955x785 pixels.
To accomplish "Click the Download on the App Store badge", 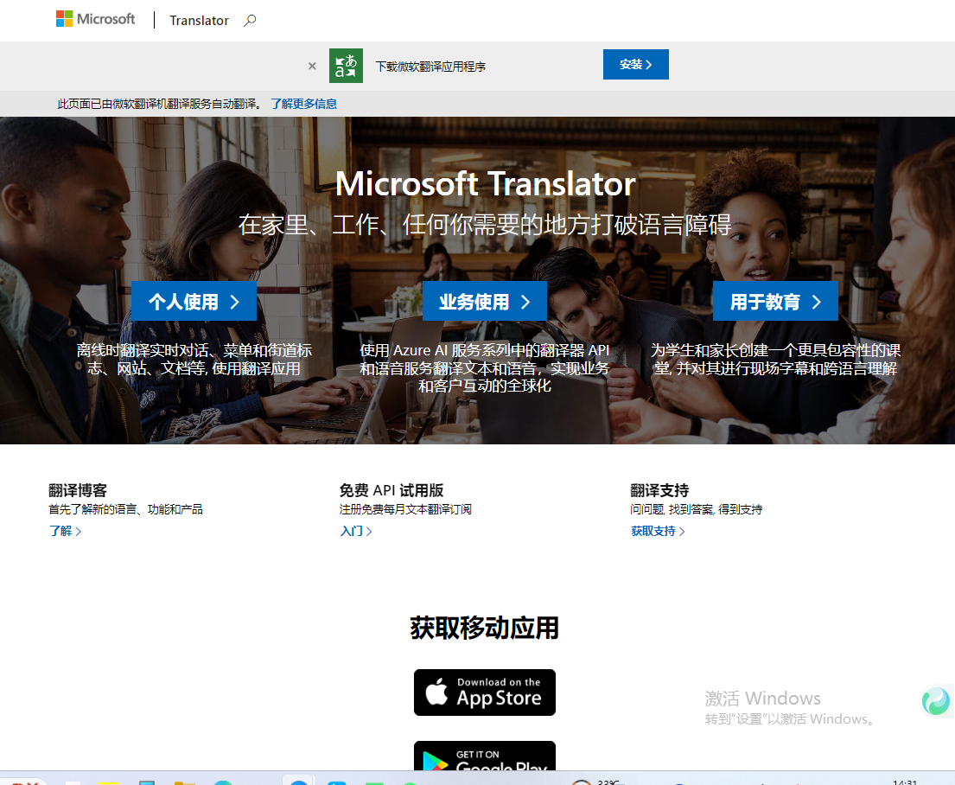I will 485,692.
